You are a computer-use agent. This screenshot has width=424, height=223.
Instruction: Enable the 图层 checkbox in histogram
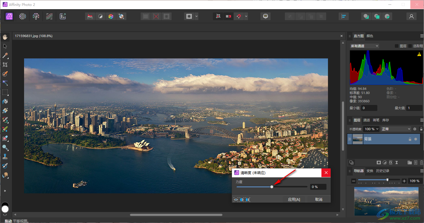click(397, 46)
